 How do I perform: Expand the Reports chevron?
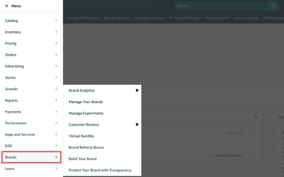(56, 100)
